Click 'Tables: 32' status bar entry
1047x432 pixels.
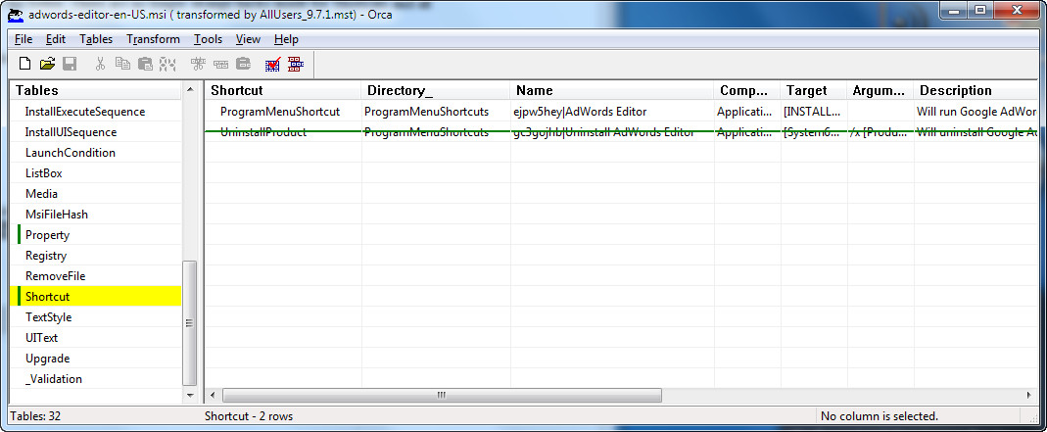(35, 416)
